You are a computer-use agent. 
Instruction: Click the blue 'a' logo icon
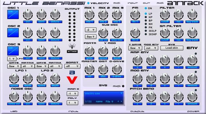click(x=72, y=73)
